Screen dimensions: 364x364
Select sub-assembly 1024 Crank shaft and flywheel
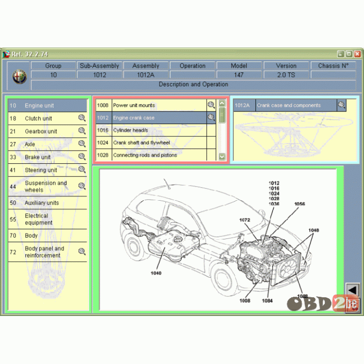click(156, 142)
